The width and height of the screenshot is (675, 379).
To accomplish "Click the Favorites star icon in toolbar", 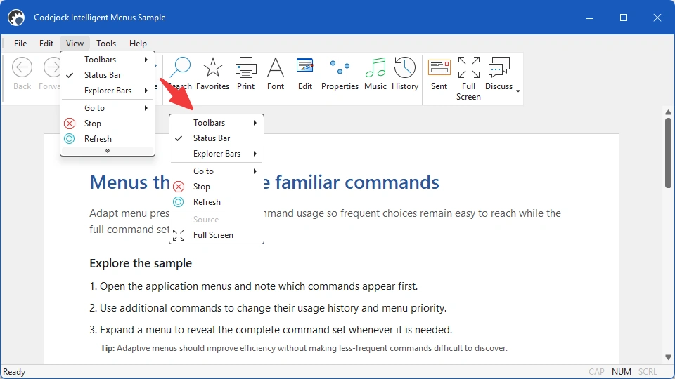I will 212,74.
